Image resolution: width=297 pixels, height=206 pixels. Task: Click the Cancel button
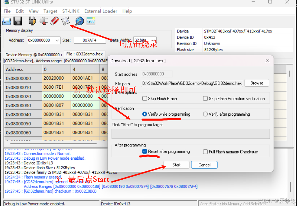coord(204,165)
